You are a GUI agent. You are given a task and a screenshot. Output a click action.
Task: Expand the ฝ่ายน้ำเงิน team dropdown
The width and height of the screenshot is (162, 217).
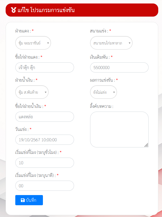[32, 92]
